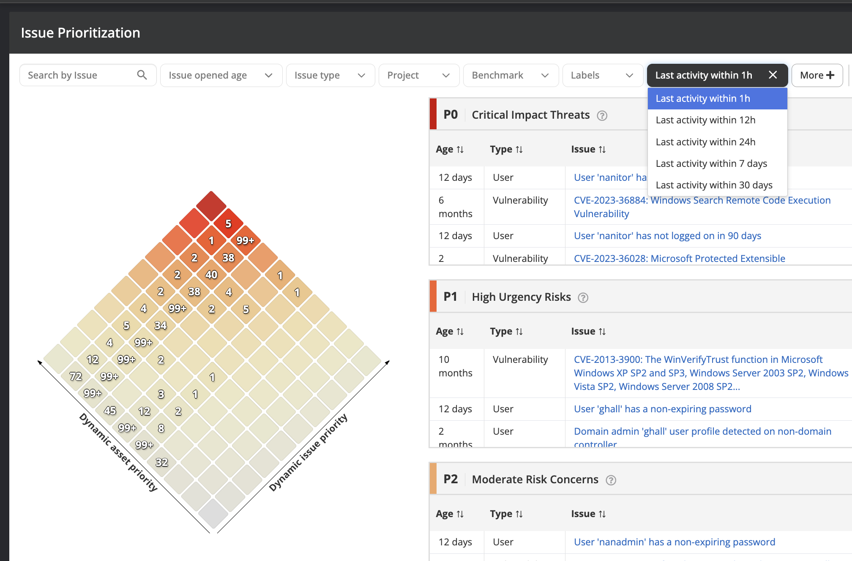Select Last activity within 12h option
Screen dimensions: 852x561
(705, 120)
